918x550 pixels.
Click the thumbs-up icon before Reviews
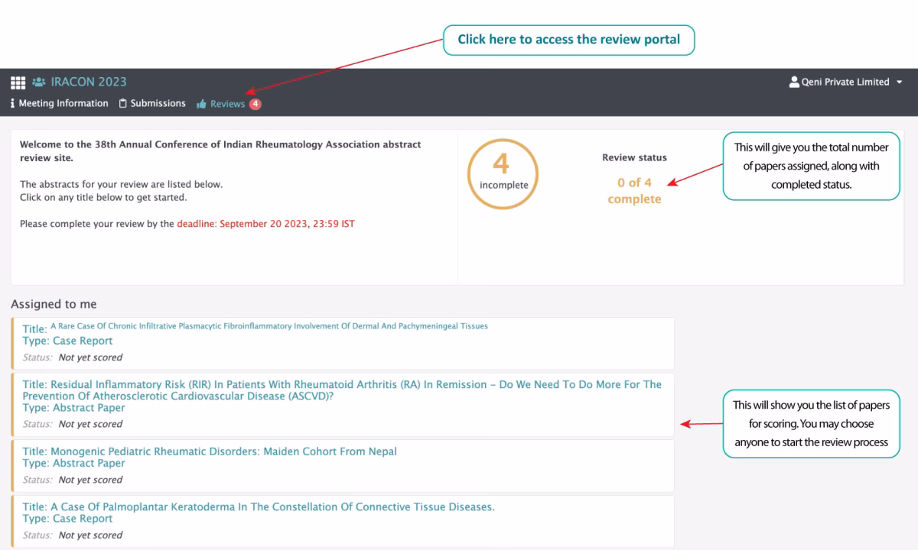tap(202, 104)
